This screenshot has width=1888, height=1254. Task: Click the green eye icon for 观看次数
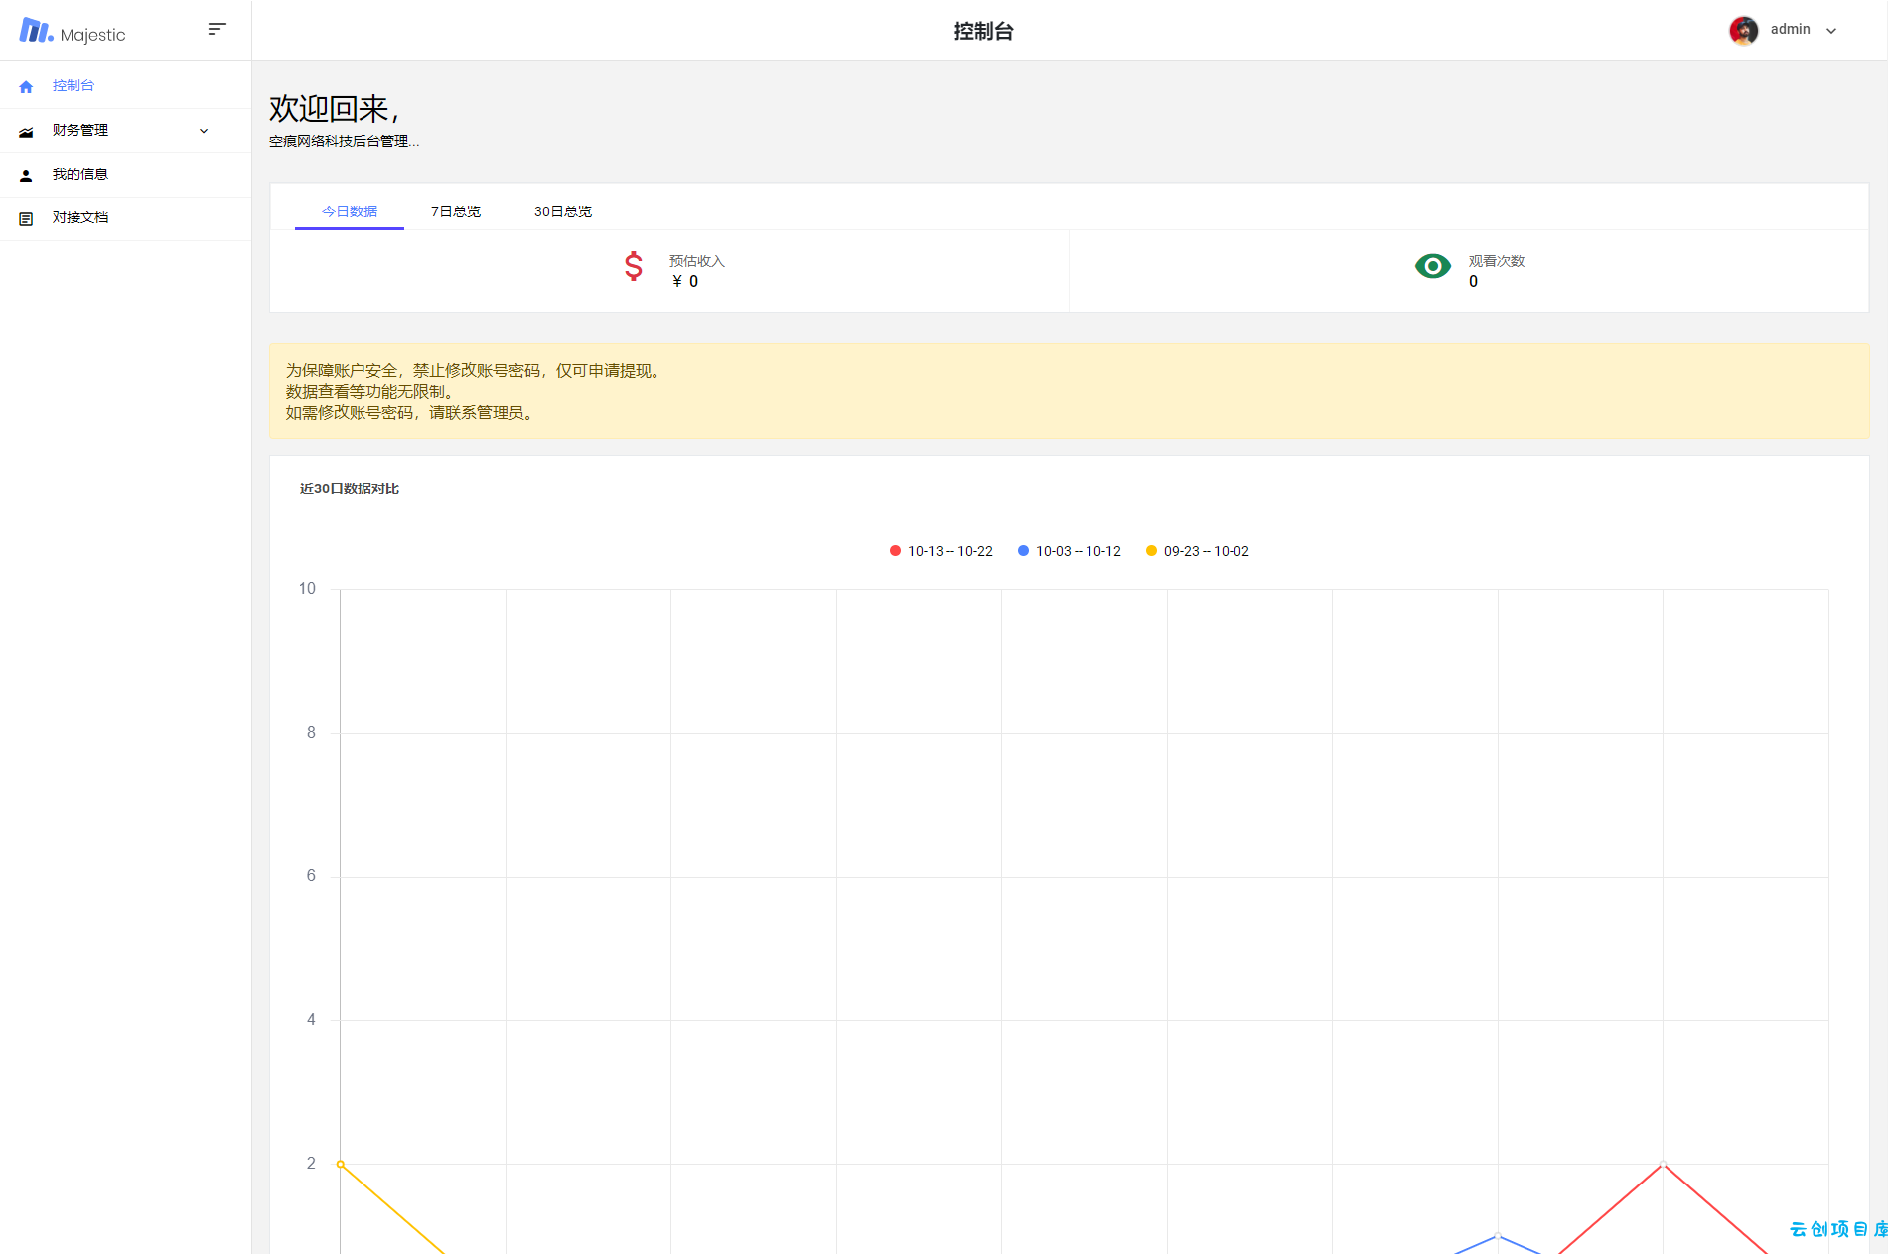pos(1432,266)
